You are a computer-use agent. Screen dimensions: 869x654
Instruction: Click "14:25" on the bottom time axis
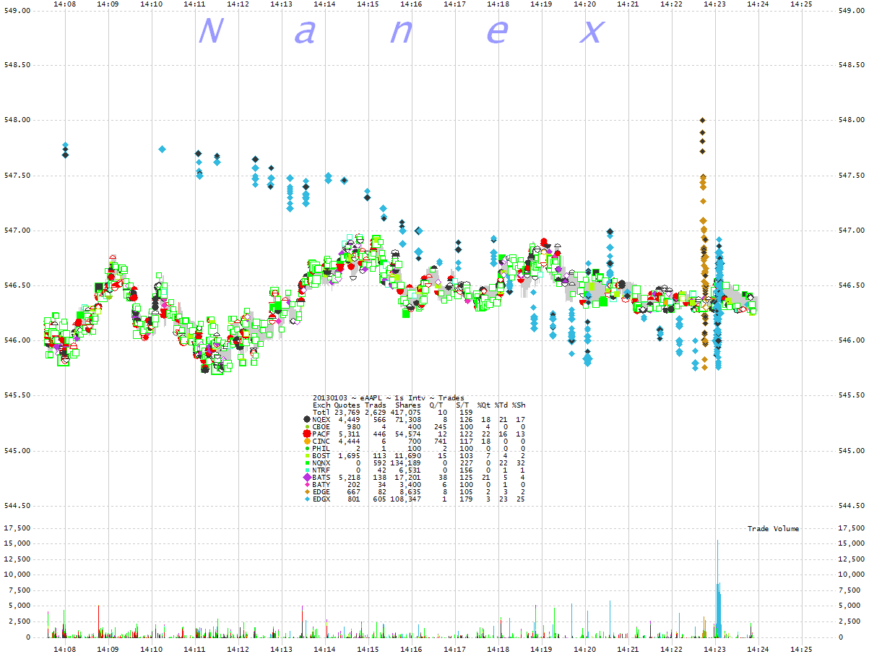[x=802, y=649]
